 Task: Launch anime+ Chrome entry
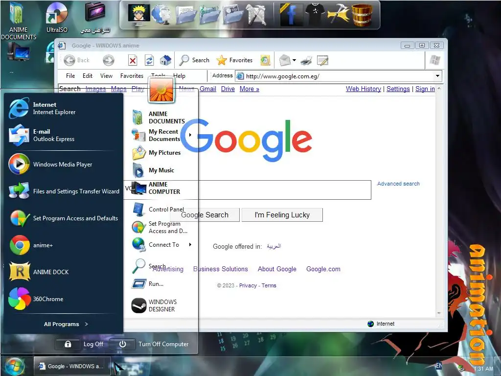coord(64,245)
